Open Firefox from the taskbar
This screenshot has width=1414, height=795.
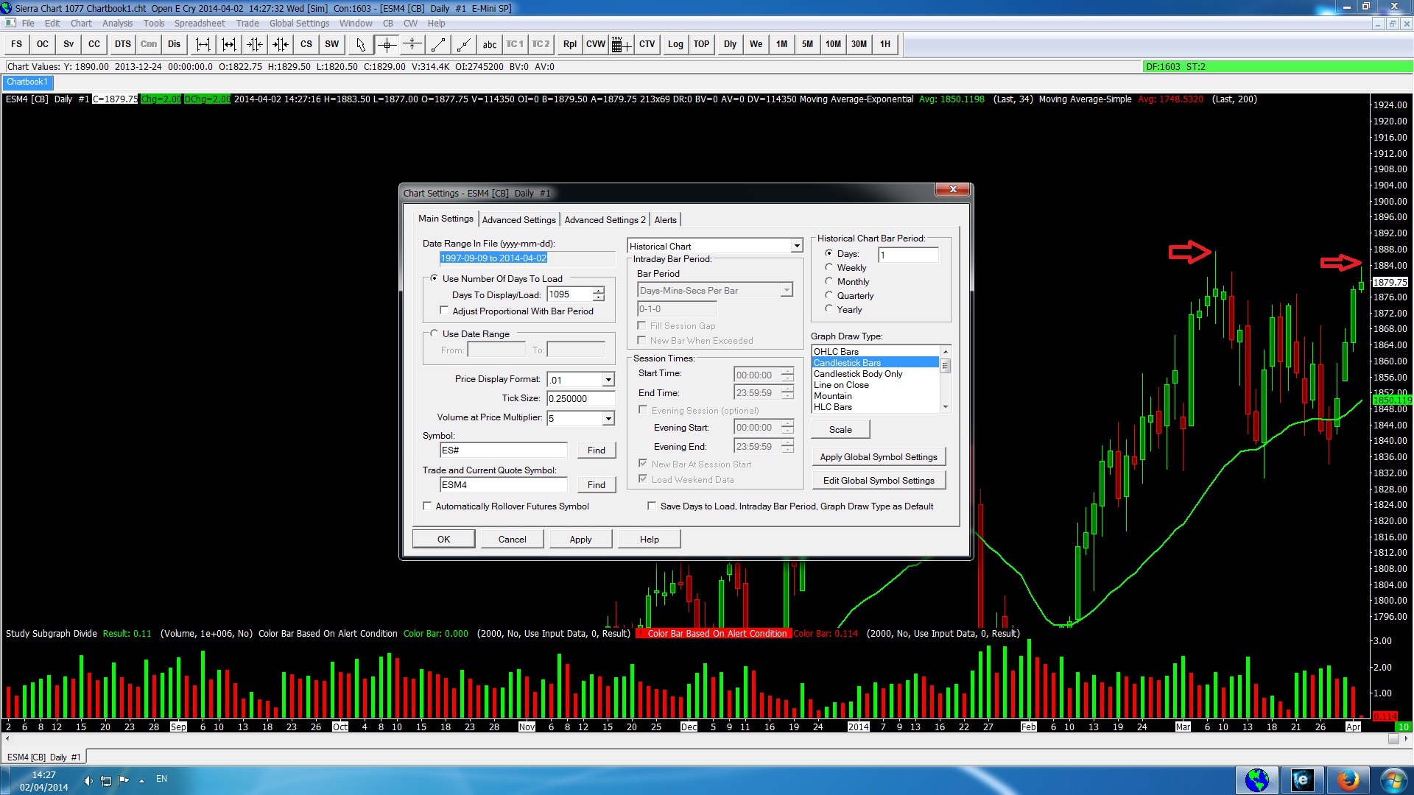[1347, 780]
